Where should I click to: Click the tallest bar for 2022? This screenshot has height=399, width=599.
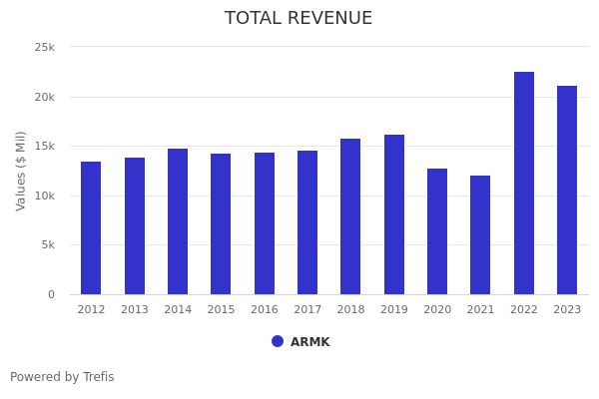[x=524, y=183]
